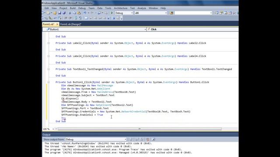Save the current file with Save icon
The image size is (280, 157).
[x=59, y=13]
